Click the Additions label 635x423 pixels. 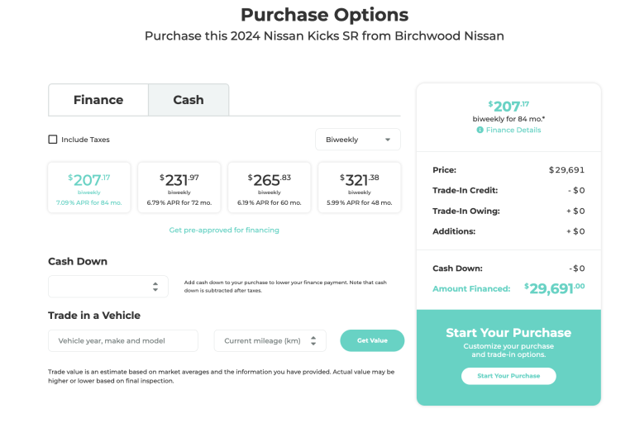pyautogui.click(x=454, y=231)
